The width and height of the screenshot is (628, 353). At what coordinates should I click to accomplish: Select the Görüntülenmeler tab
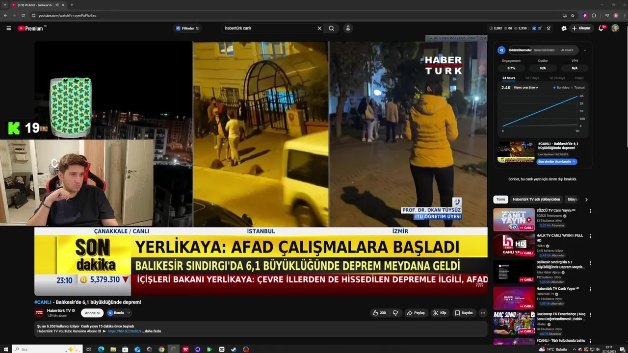(520, 50)
